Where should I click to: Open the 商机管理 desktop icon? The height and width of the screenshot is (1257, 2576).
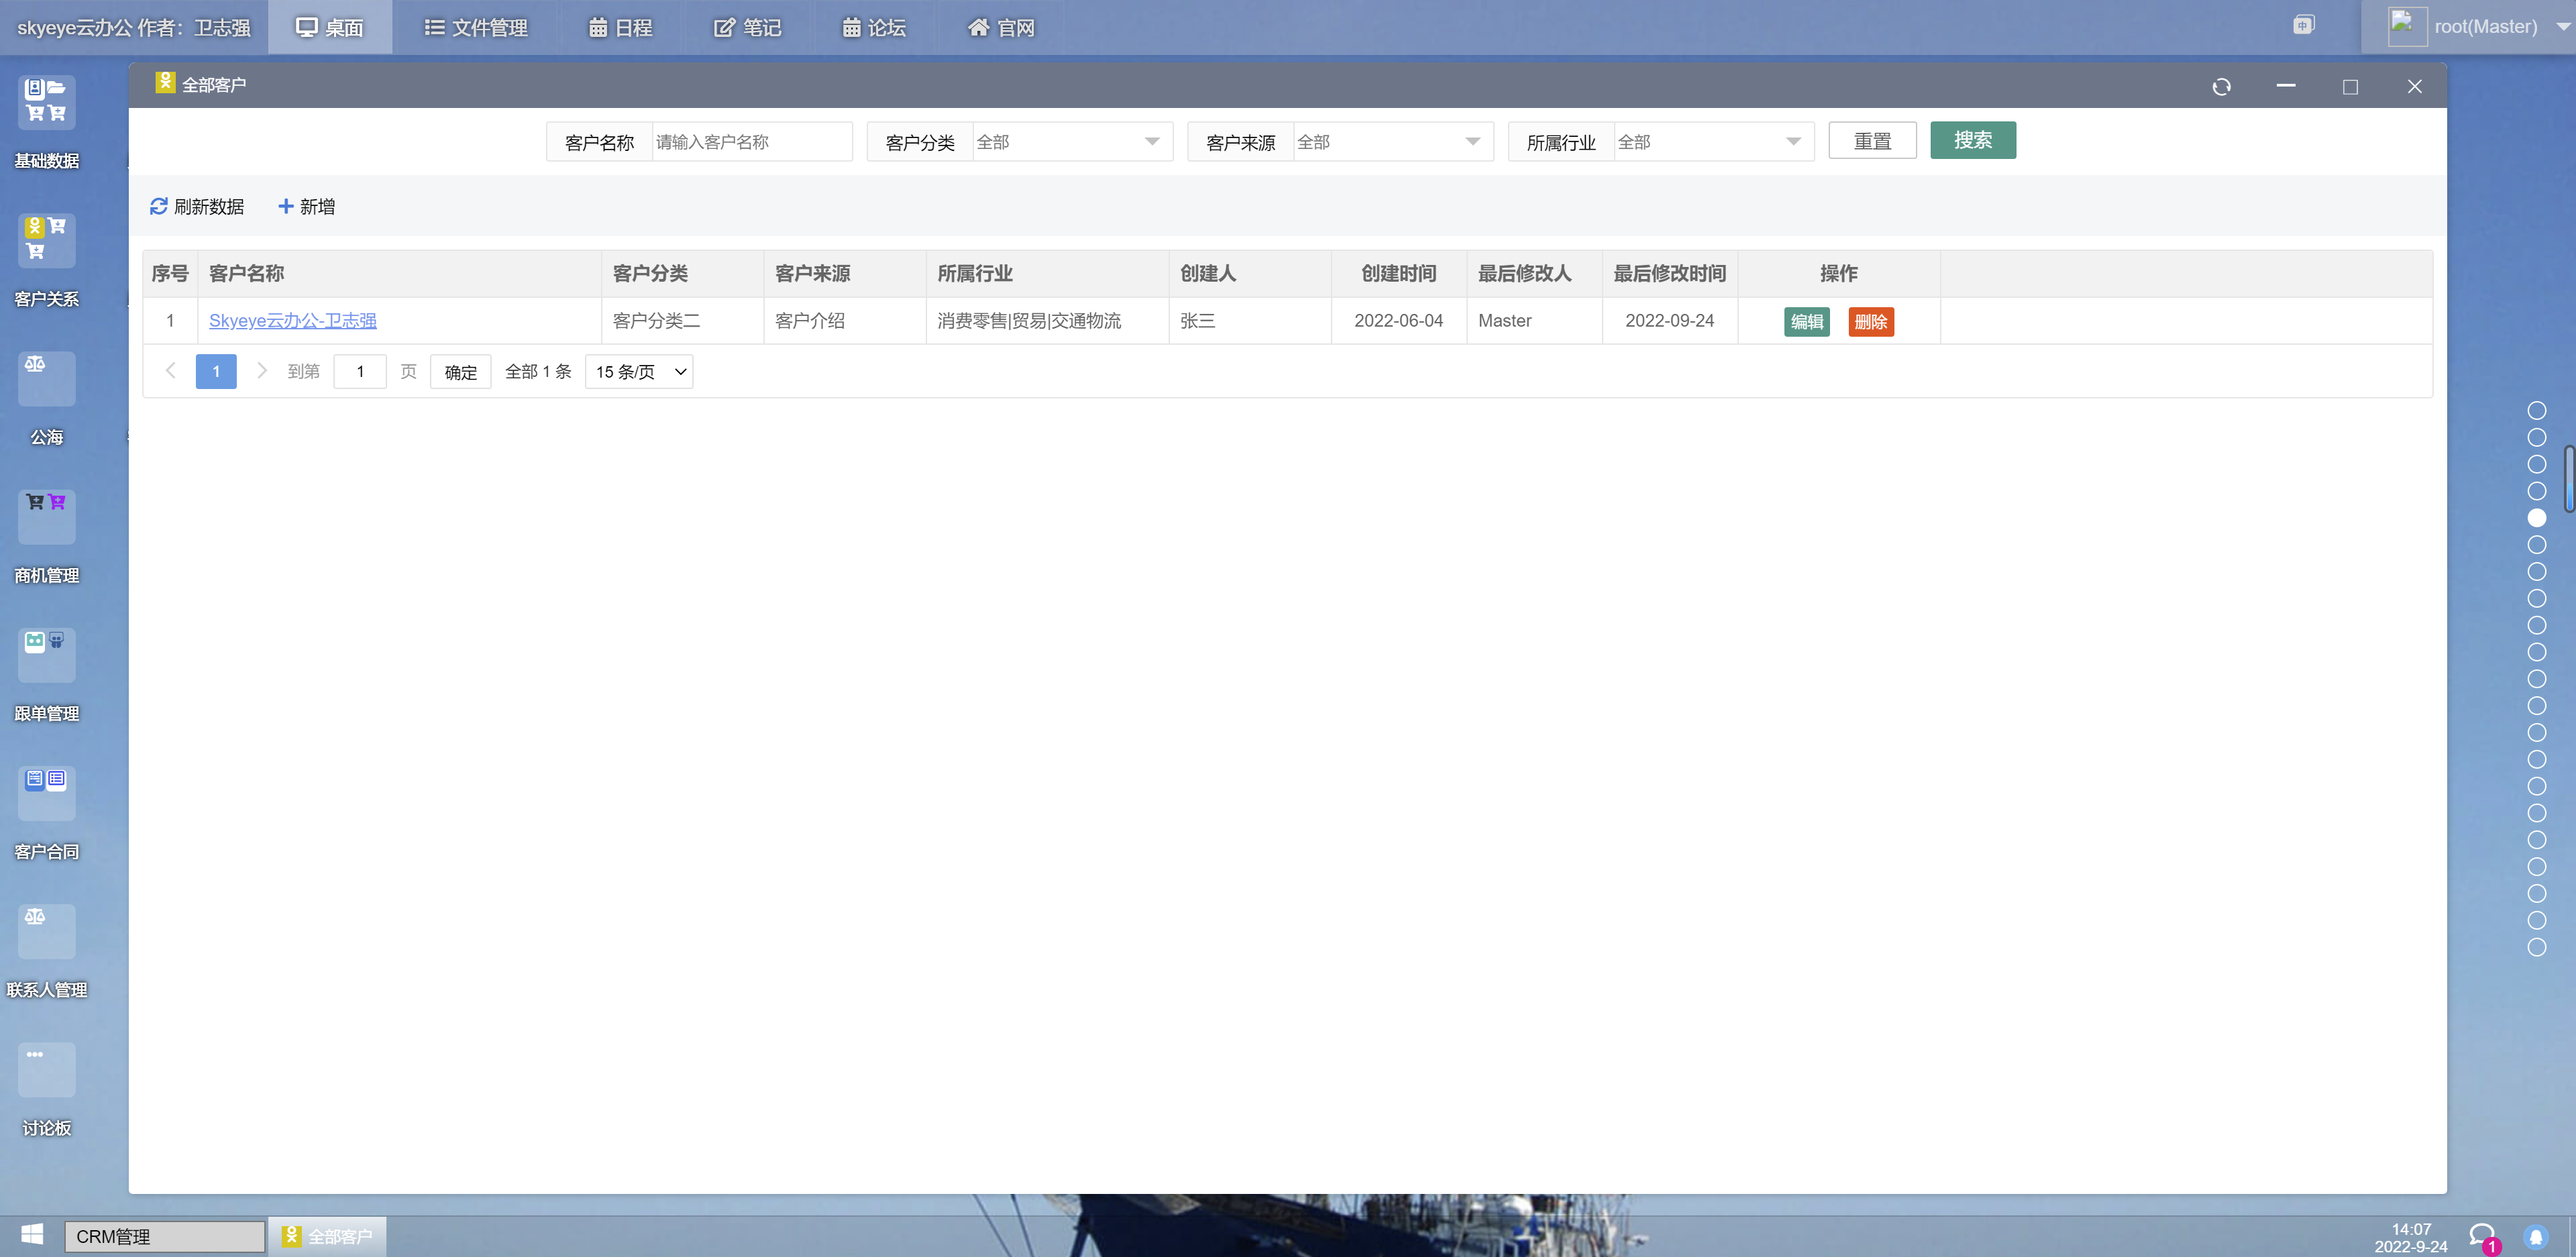point(46,516)
